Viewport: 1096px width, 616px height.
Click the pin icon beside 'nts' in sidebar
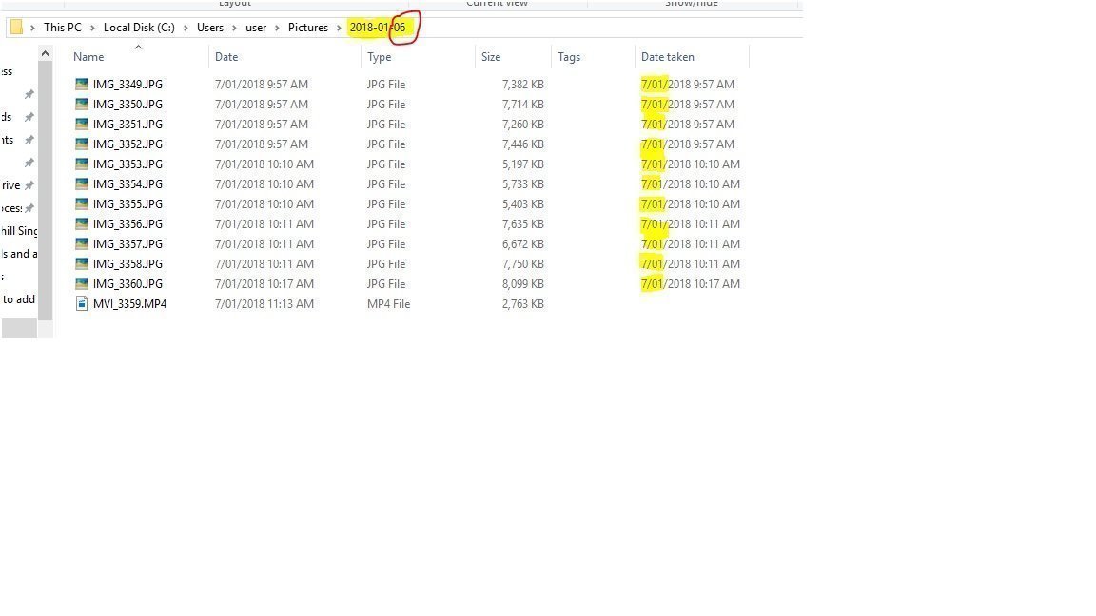coord(29,140)
